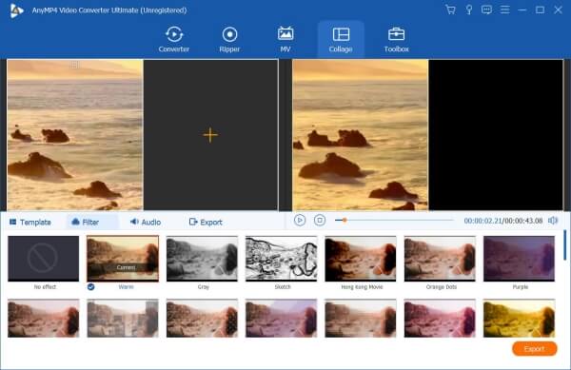Open the Converter module
571x370 pixels.
click(174, 39)
